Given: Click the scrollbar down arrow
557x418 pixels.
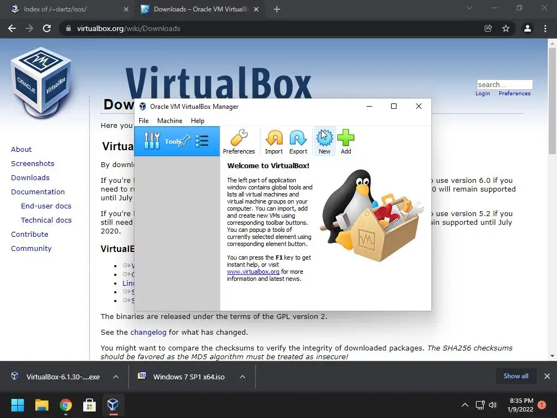Looking at the screenshot, I should point(552,356).
